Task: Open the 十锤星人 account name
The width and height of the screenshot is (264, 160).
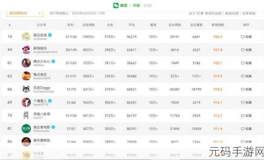Action: [x=40, y=101]
